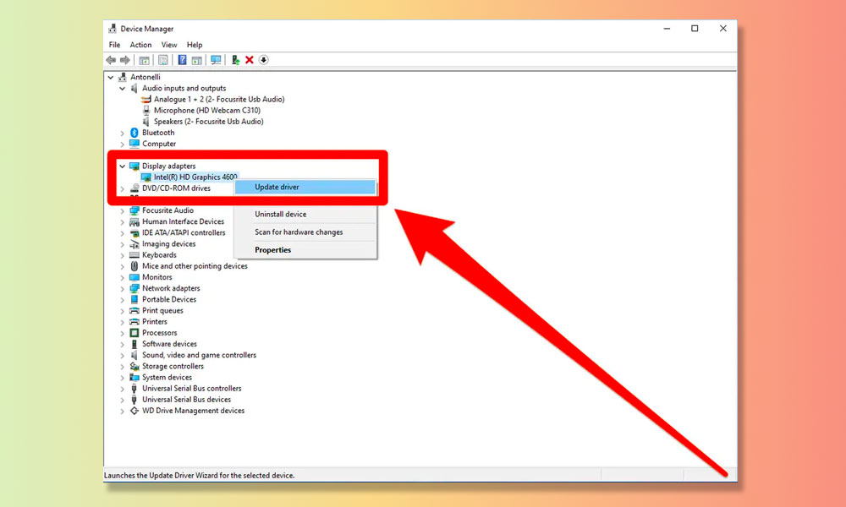Select Analogue 1 + 2 (2- Focusrite Usb Audio)
Image resolution: width=846 pixels, height=507 pixels.
pos(219,99)
